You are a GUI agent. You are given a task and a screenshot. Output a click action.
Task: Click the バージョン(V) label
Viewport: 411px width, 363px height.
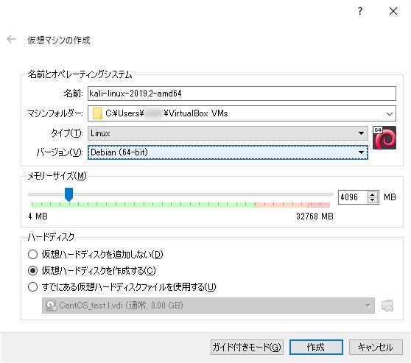coord(60,152)
